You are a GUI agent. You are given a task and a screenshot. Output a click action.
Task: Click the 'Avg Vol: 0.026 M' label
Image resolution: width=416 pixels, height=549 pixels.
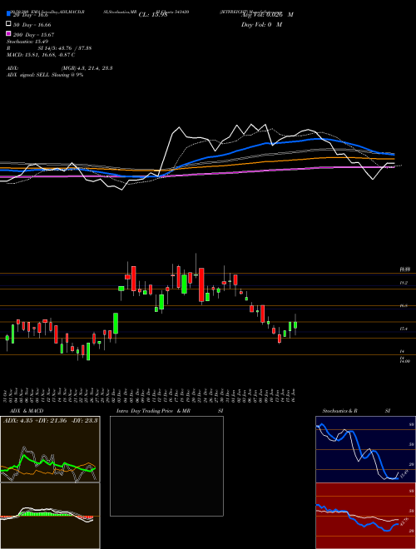click(267, 15)
